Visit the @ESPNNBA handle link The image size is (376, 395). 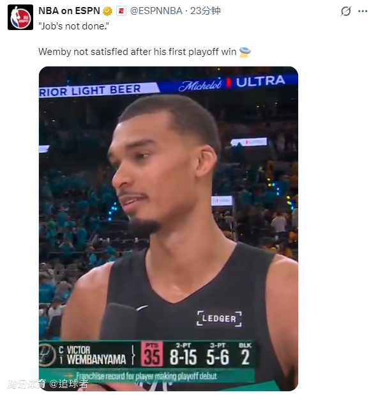[156, 11]
